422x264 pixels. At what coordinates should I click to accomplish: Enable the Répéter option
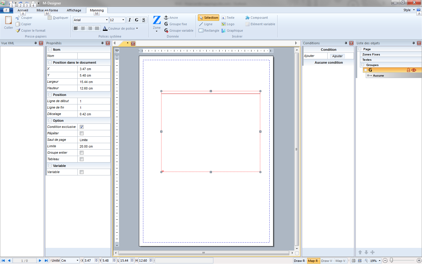(81, 133)
